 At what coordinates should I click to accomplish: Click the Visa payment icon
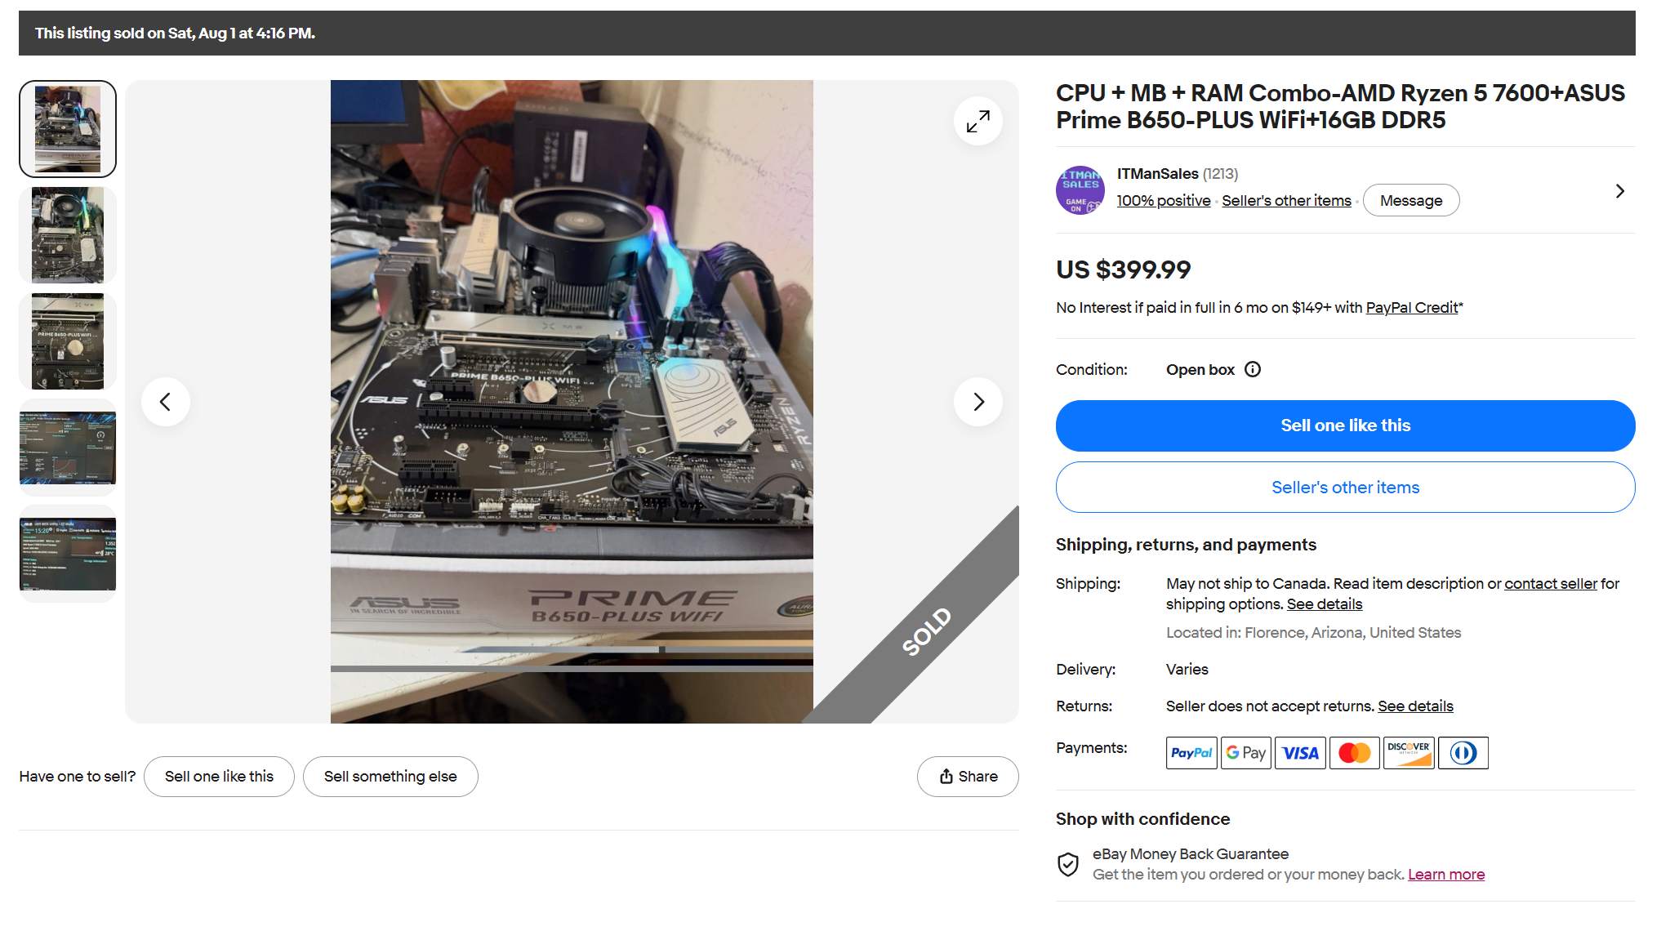coord(1300,753)
